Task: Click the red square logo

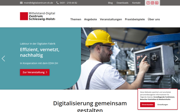Action: (x=24, y=16)
